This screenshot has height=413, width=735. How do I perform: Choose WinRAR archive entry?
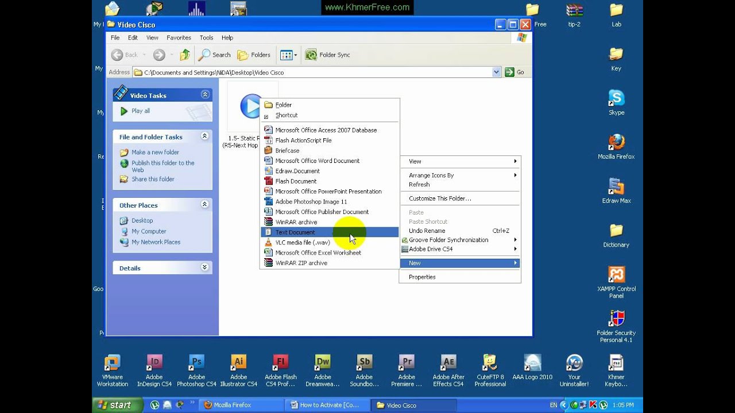click(x=330, y=222)
